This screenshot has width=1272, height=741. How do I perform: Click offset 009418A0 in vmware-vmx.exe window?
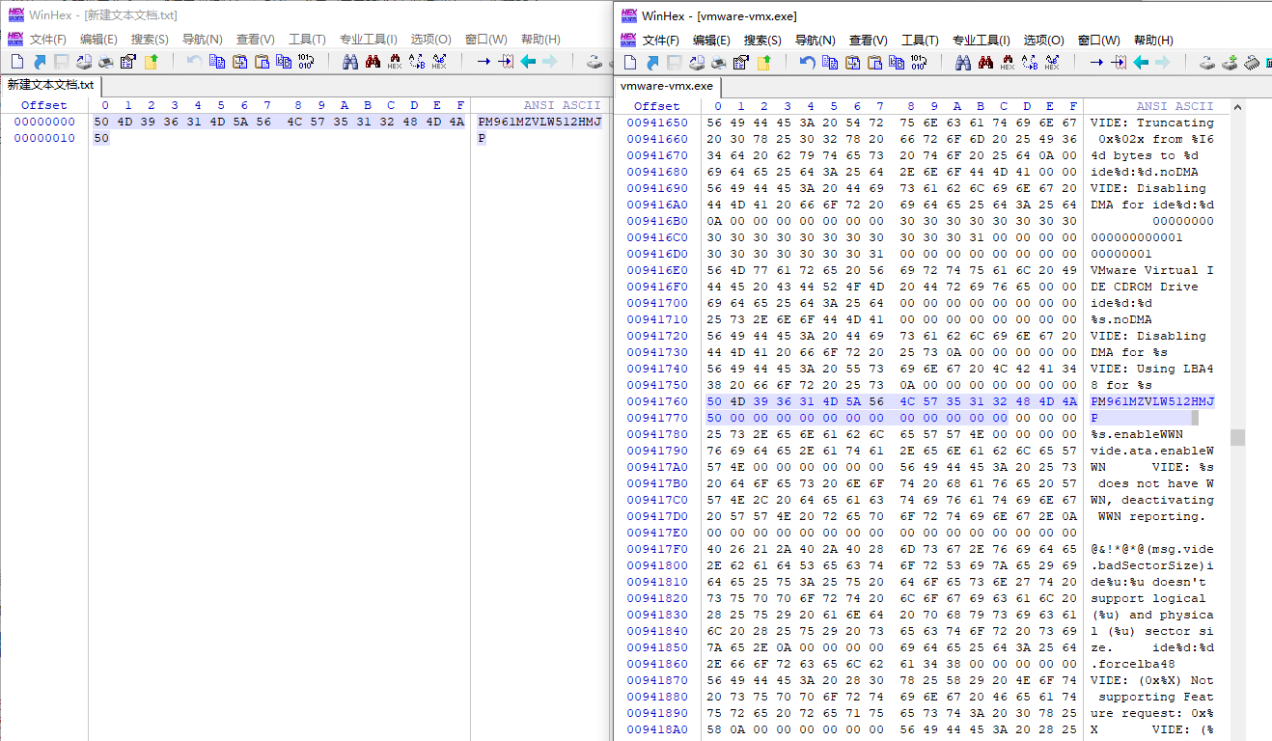click(657, 729)
